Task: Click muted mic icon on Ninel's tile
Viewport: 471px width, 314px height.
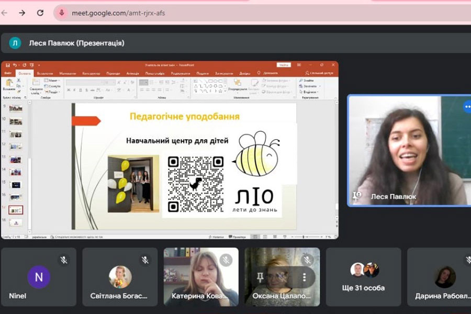Action: pos(64,260)
